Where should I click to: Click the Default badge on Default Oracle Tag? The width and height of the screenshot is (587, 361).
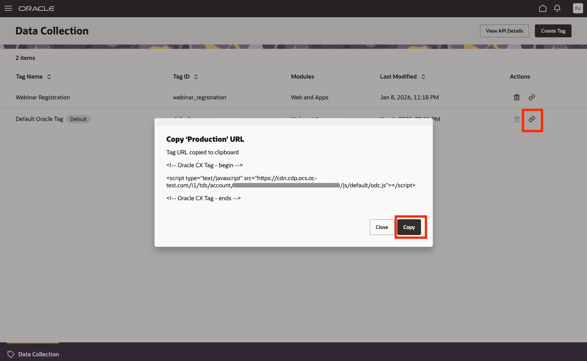tap(78, 119)
